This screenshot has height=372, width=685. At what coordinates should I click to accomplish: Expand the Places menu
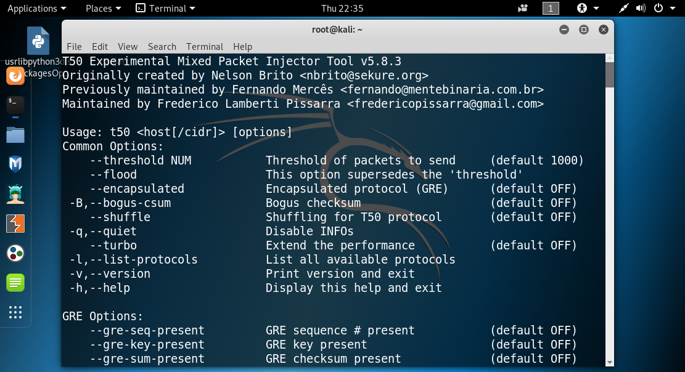coord(103,8)
